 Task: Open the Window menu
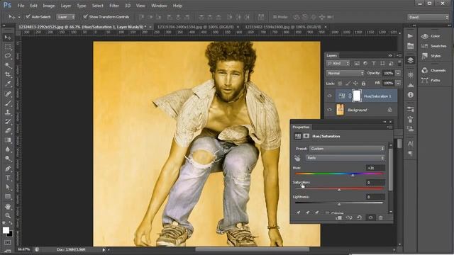click(159, 6)
